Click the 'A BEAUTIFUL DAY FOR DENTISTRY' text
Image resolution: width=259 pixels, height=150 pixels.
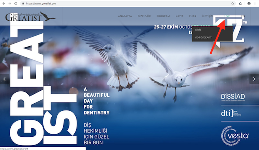[x=97, y=101]
